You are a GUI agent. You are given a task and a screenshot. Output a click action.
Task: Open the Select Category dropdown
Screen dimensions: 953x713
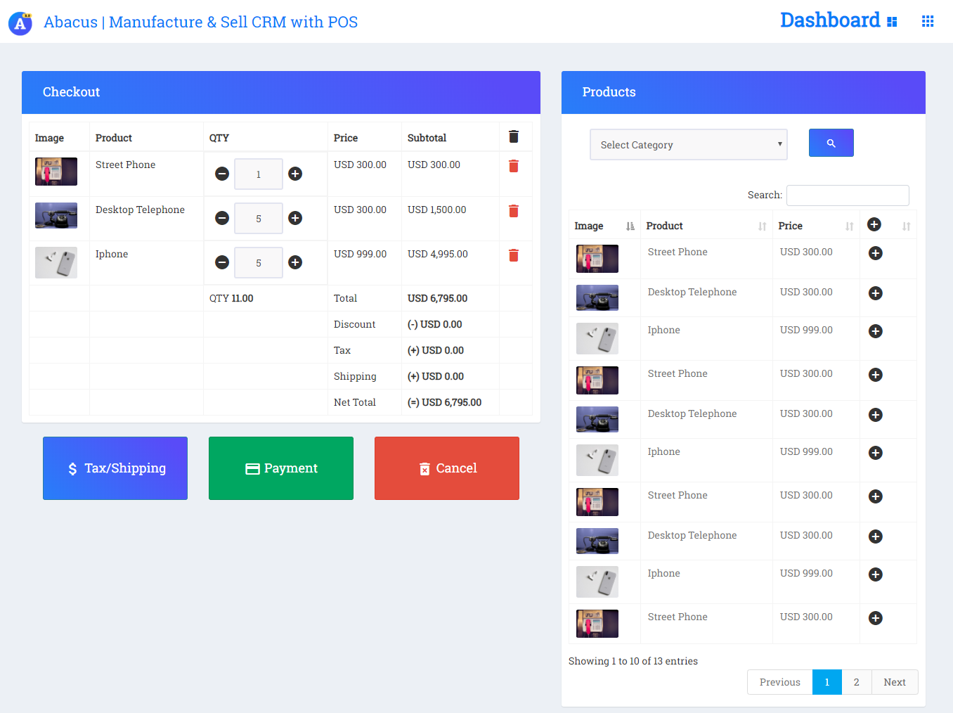pyautogui.click(x=688, y=144)
